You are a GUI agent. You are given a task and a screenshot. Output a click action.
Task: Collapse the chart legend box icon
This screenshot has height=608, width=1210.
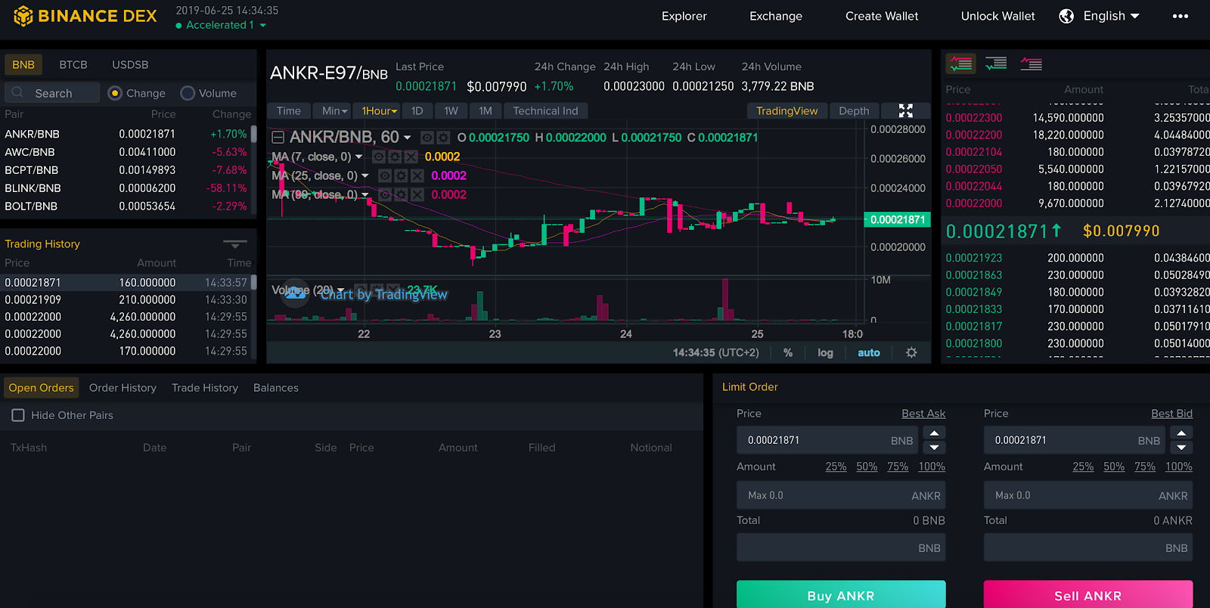278,138
